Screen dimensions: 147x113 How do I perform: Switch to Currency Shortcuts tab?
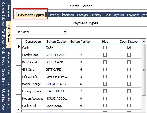(x=61, y=15)
